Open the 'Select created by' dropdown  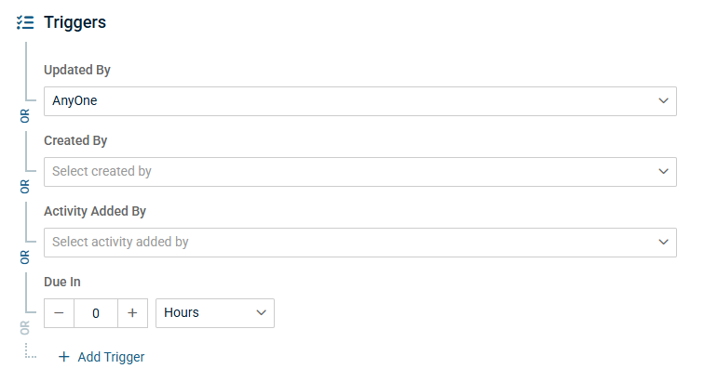click(354, 172)
